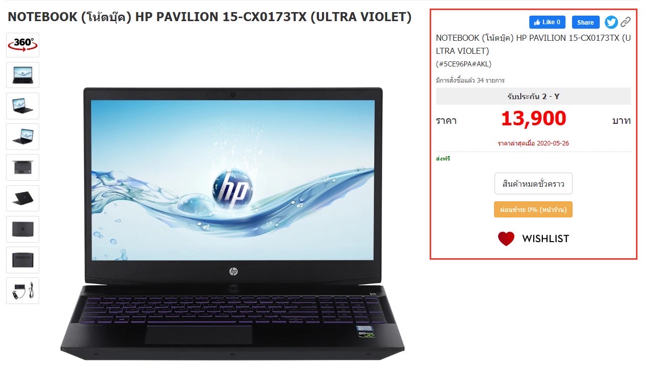Open the 360° product view
This screenshot has height=376, width=645.
[23, 44]
